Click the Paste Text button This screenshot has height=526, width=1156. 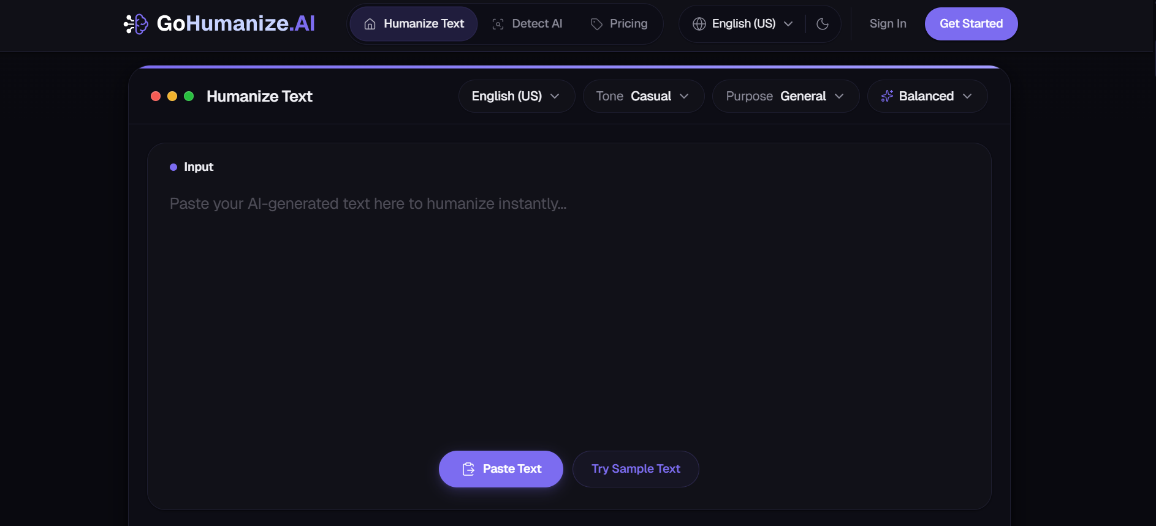click(501, 469)
